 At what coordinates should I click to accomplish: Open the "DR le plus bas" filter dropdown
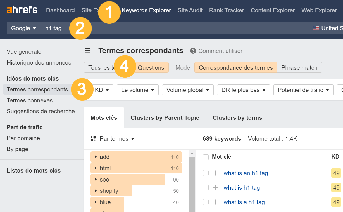pyautogui.click(x=243, y=90)
